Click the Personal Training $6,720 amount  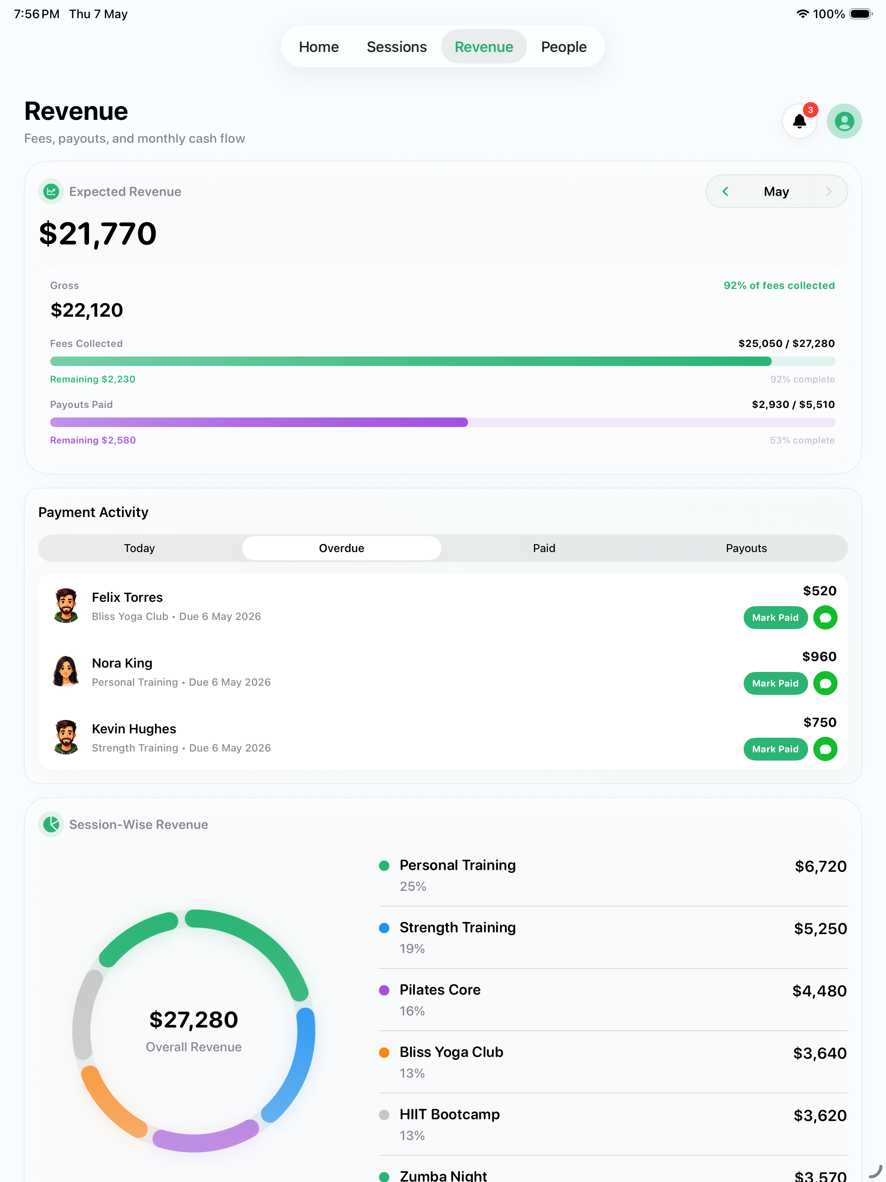(x=820, y=866)
